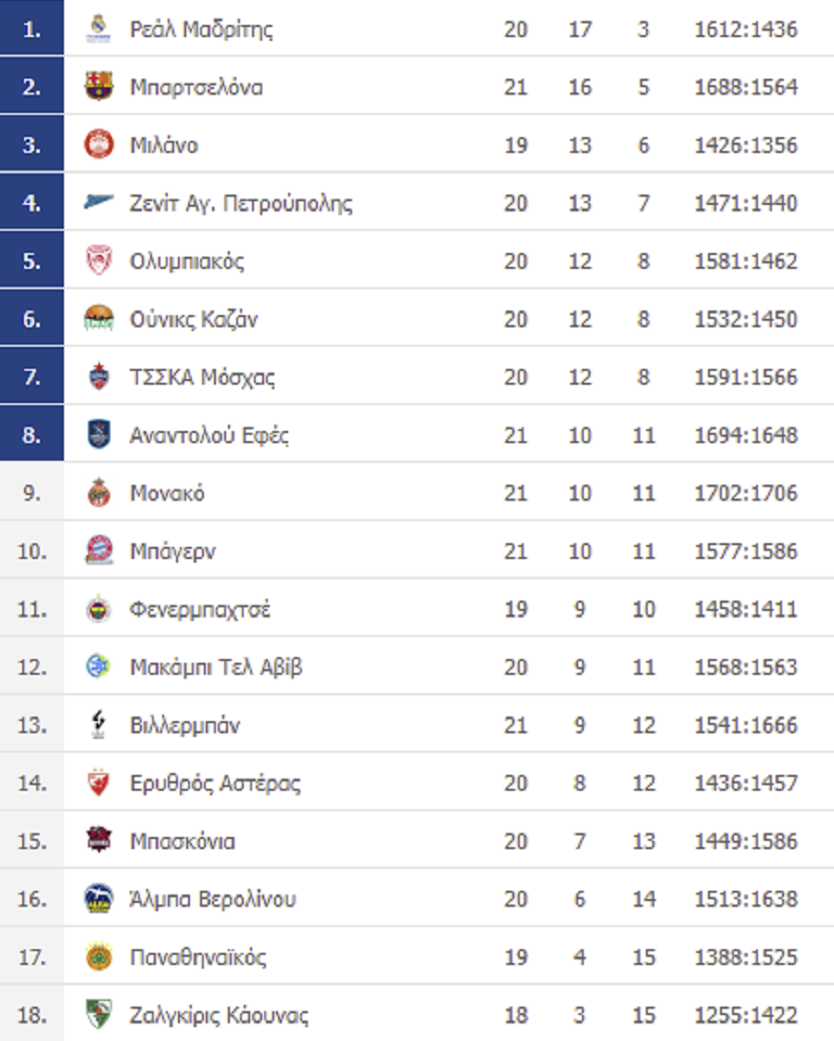Click the Real Madrid team logo
The image size is (834, 1041).
pos(99,29)
